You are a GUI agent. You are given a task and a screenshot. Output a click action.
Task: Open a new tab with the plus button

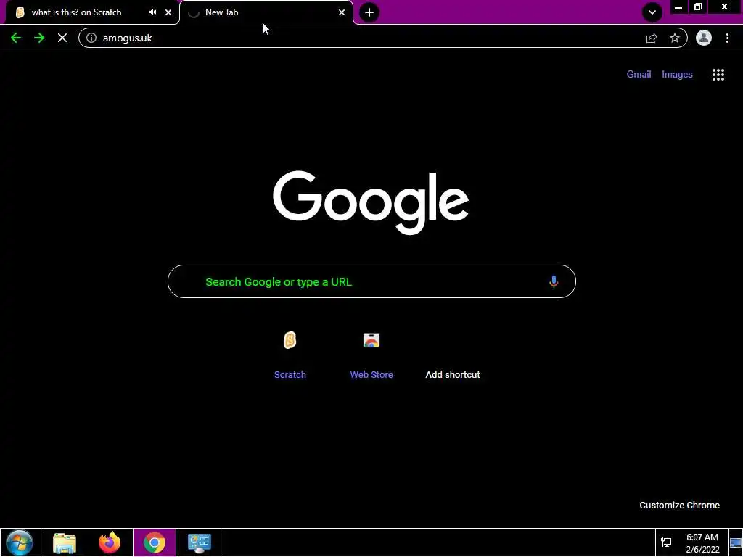pyautogui.click(x=369, y=12)
